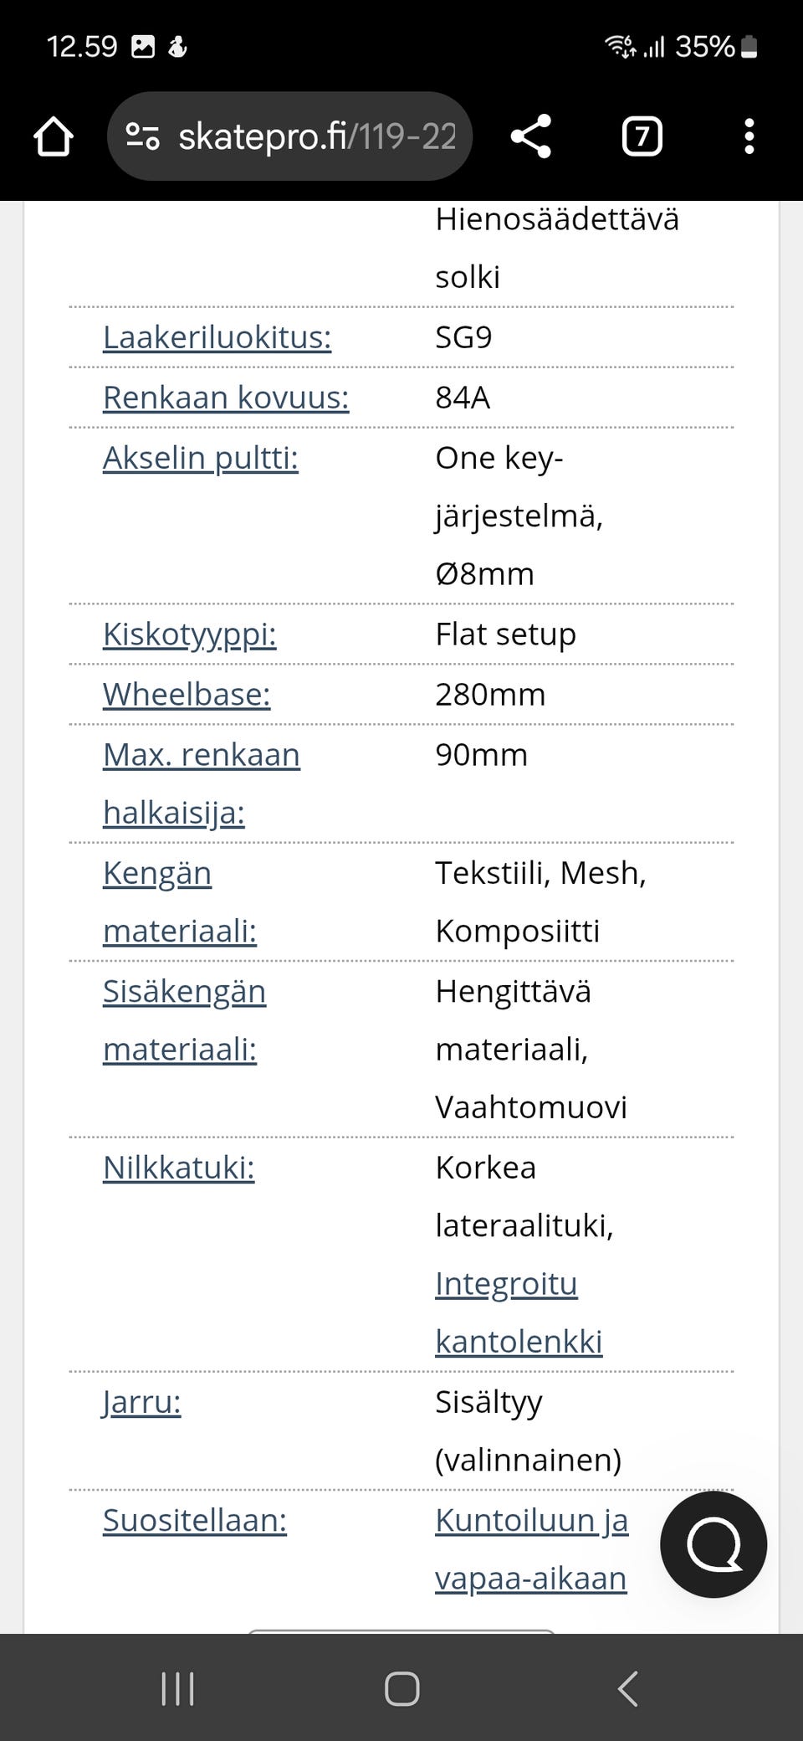Open the Kiskotyyppi definition link
Viewport: 803px width, 1741px height.
(x=190, y=634)
